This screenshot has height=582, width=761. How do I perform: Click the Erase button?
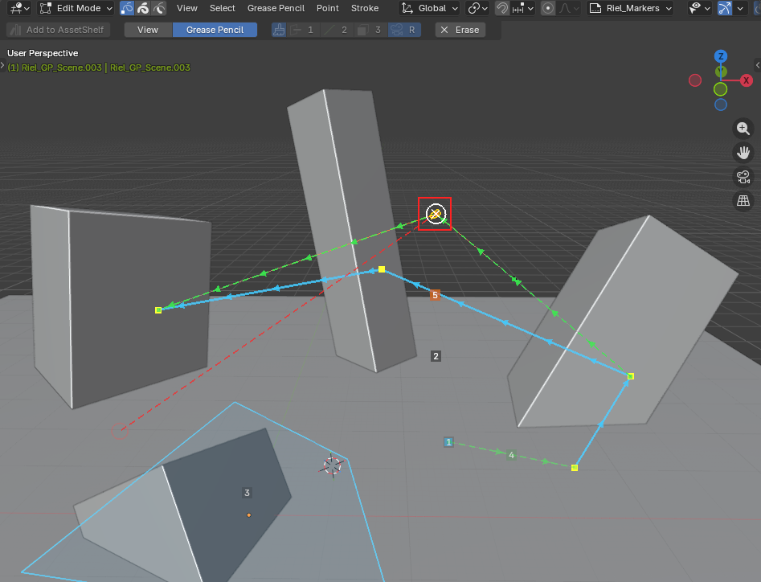[460, 30]
